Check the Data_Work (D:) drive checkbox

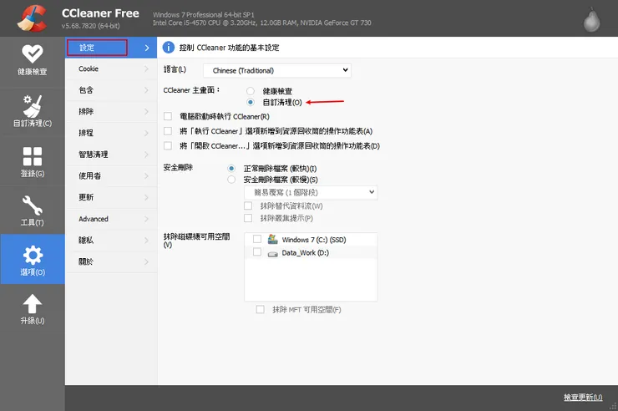(257, 251)
